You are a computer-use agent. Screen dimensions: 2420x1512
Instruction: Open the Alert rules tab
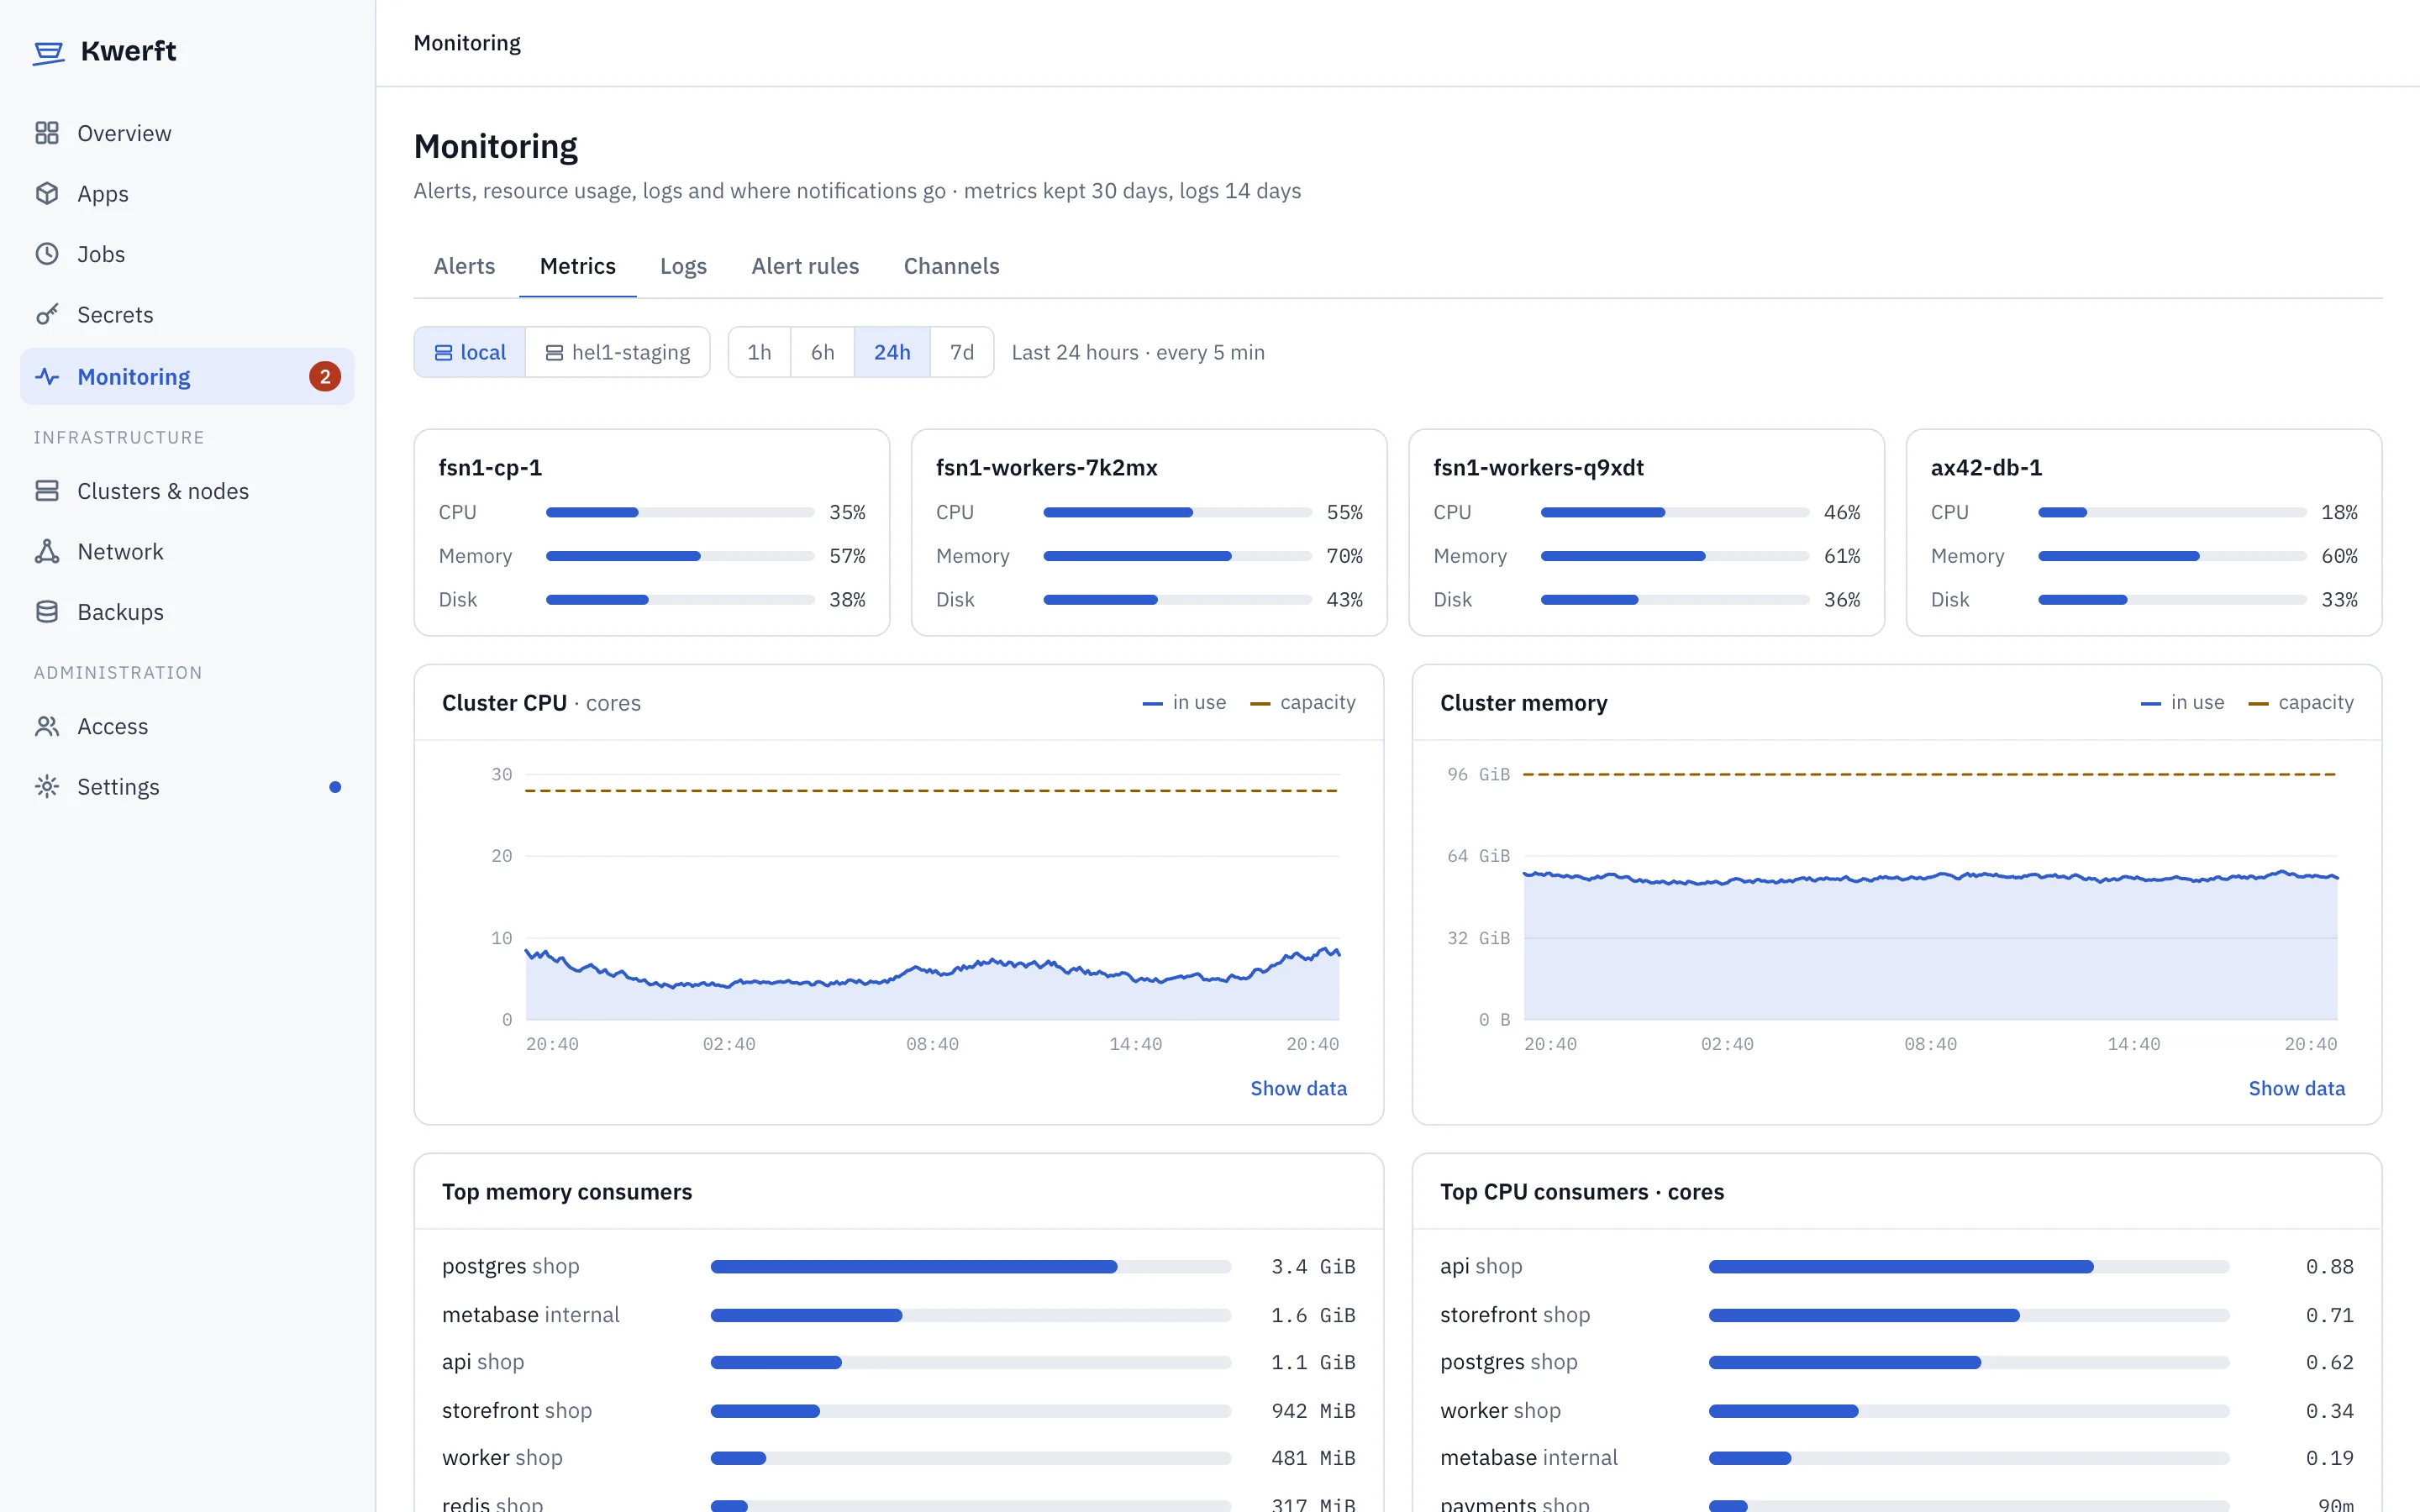tap(805, 266)
